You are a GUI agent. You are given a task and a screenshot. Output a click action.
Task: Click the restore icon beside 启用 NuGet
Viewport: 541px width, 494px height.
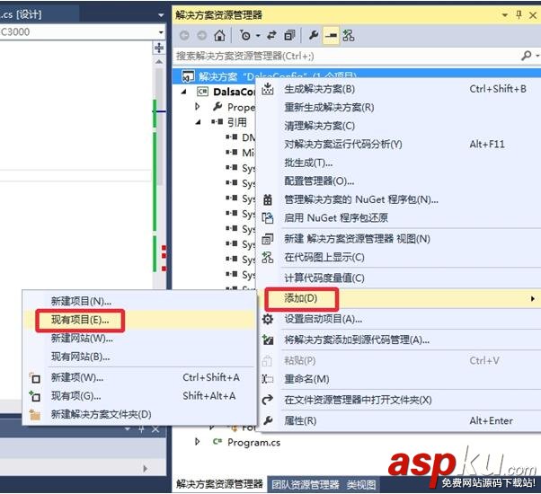tap(268, 218)
